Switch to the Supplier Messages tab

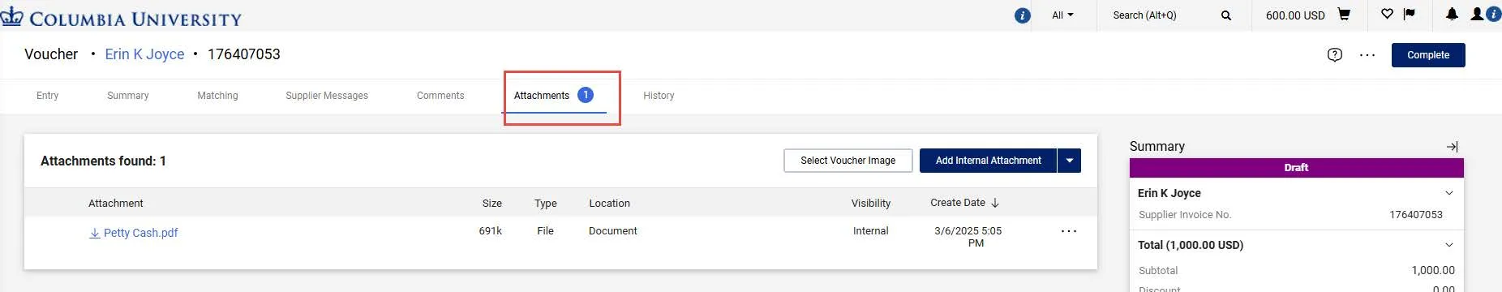click(327, 96)
